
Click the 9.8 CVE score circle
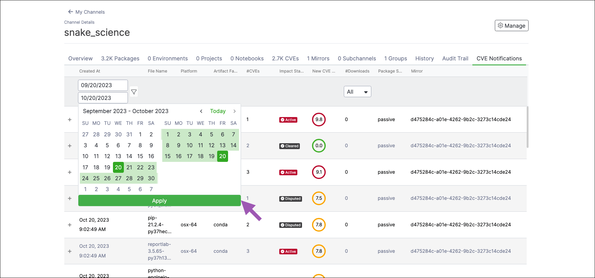pyautogui.click(x=319, y=120)
